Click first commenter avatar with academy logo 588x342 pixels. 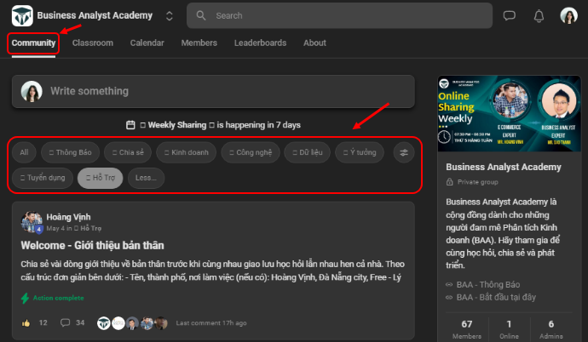(x=104, y=323)
